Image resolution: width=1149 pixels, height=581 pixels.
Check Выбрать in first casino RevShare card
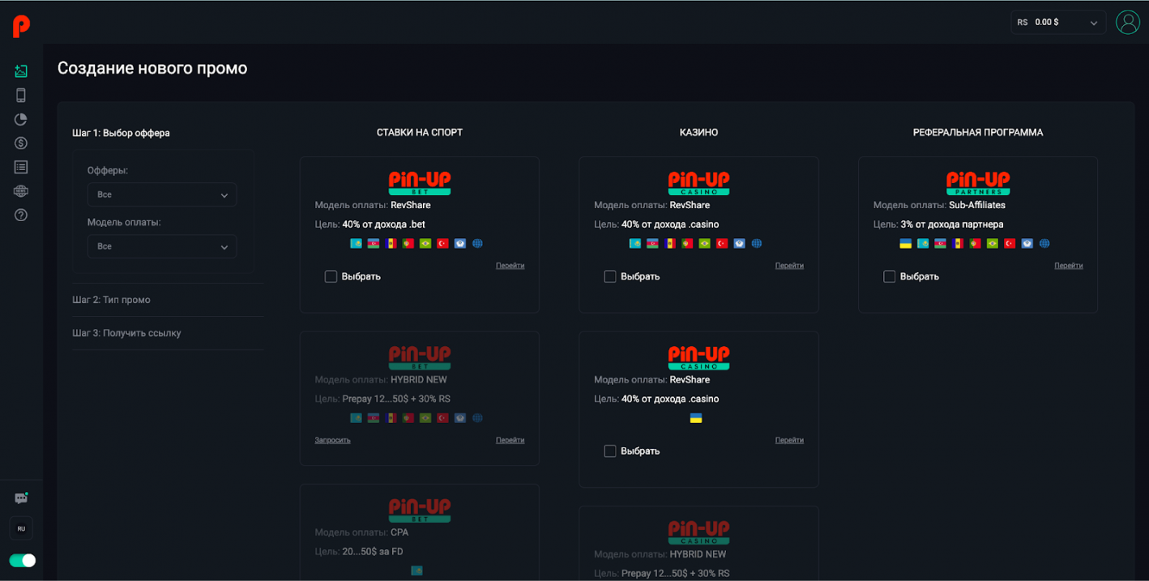tap(610, 276)
